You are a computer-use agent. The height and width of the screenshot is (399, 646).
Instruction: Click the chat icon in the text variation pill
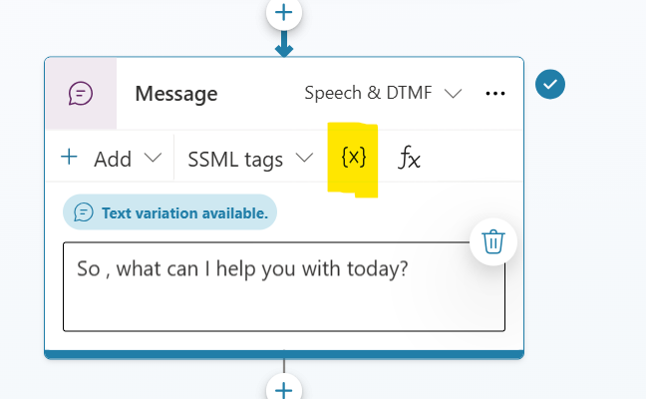click(84, 212)
